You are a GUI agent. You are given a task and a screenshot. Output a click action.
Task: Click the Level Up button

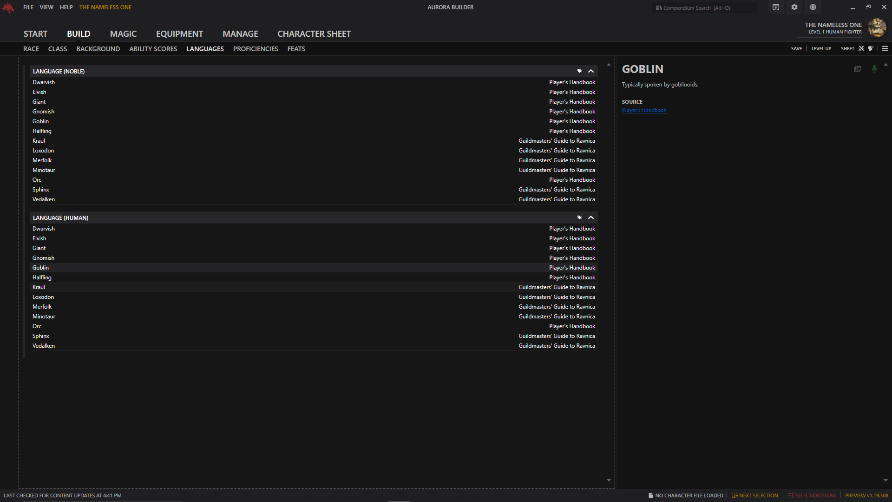tap(821, 48)
